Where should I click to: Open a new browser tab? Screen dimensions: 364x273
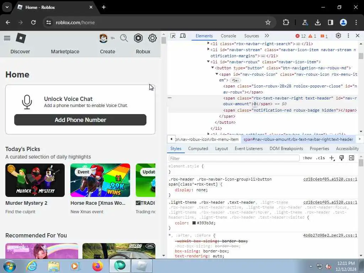point(104,7)
